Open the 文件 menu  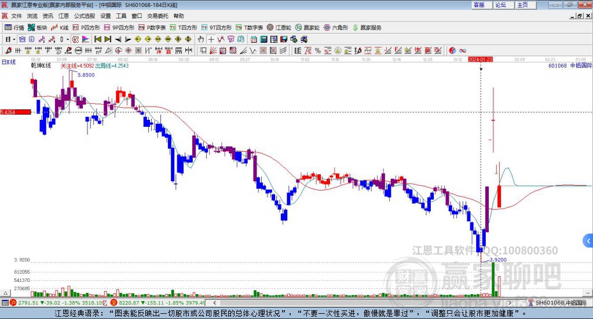point(16,16)
